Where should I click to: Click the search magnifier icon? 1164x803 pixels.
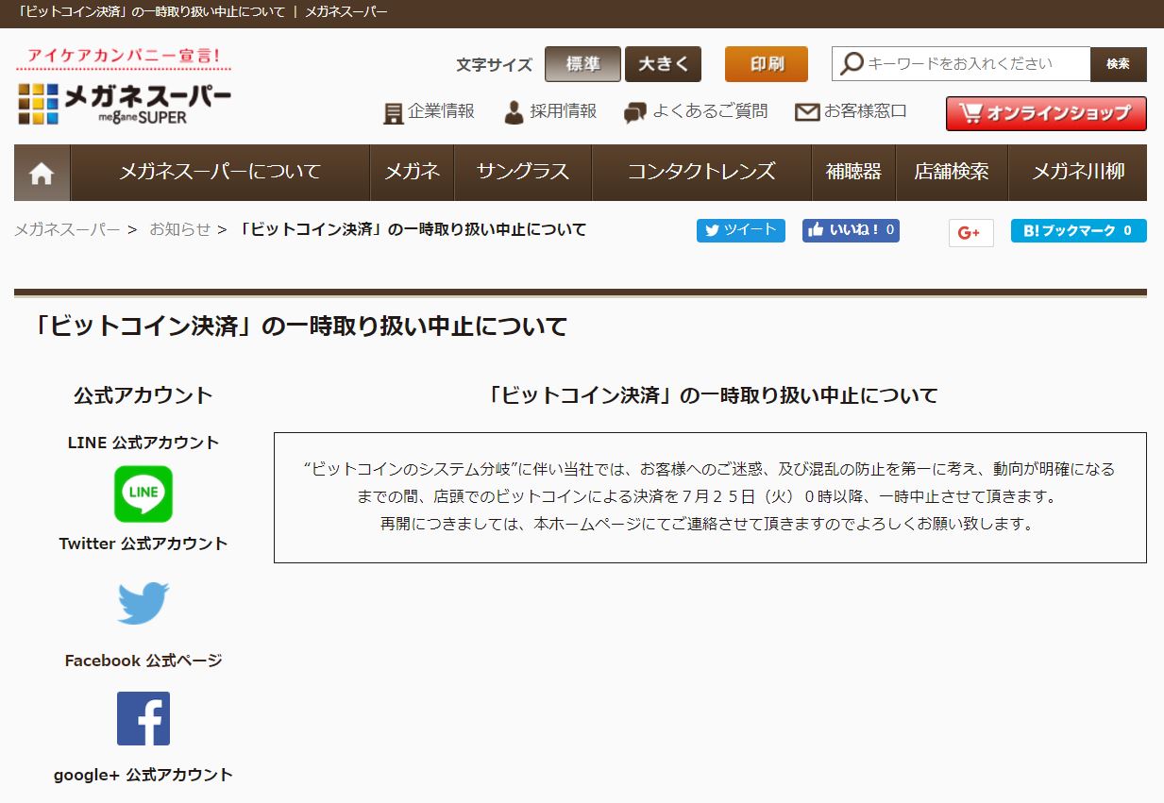[851, 64]
